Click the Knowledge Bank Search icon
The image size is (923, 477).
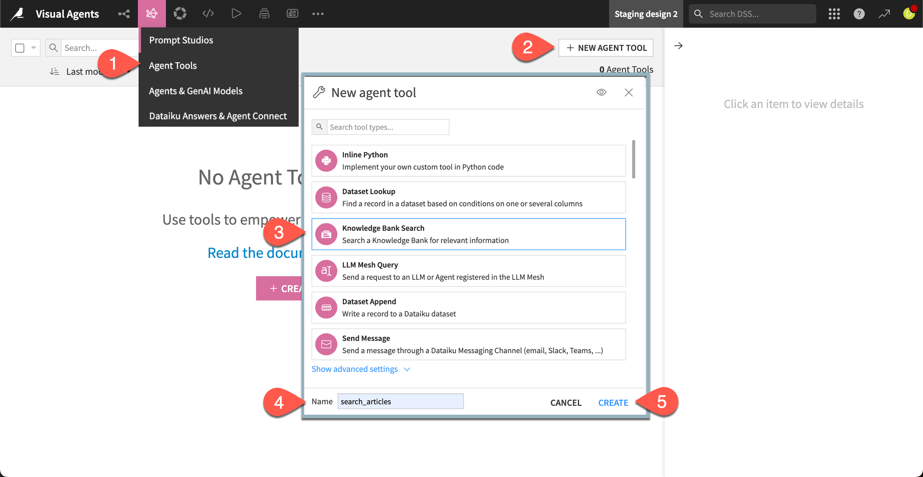coord(326,234)
